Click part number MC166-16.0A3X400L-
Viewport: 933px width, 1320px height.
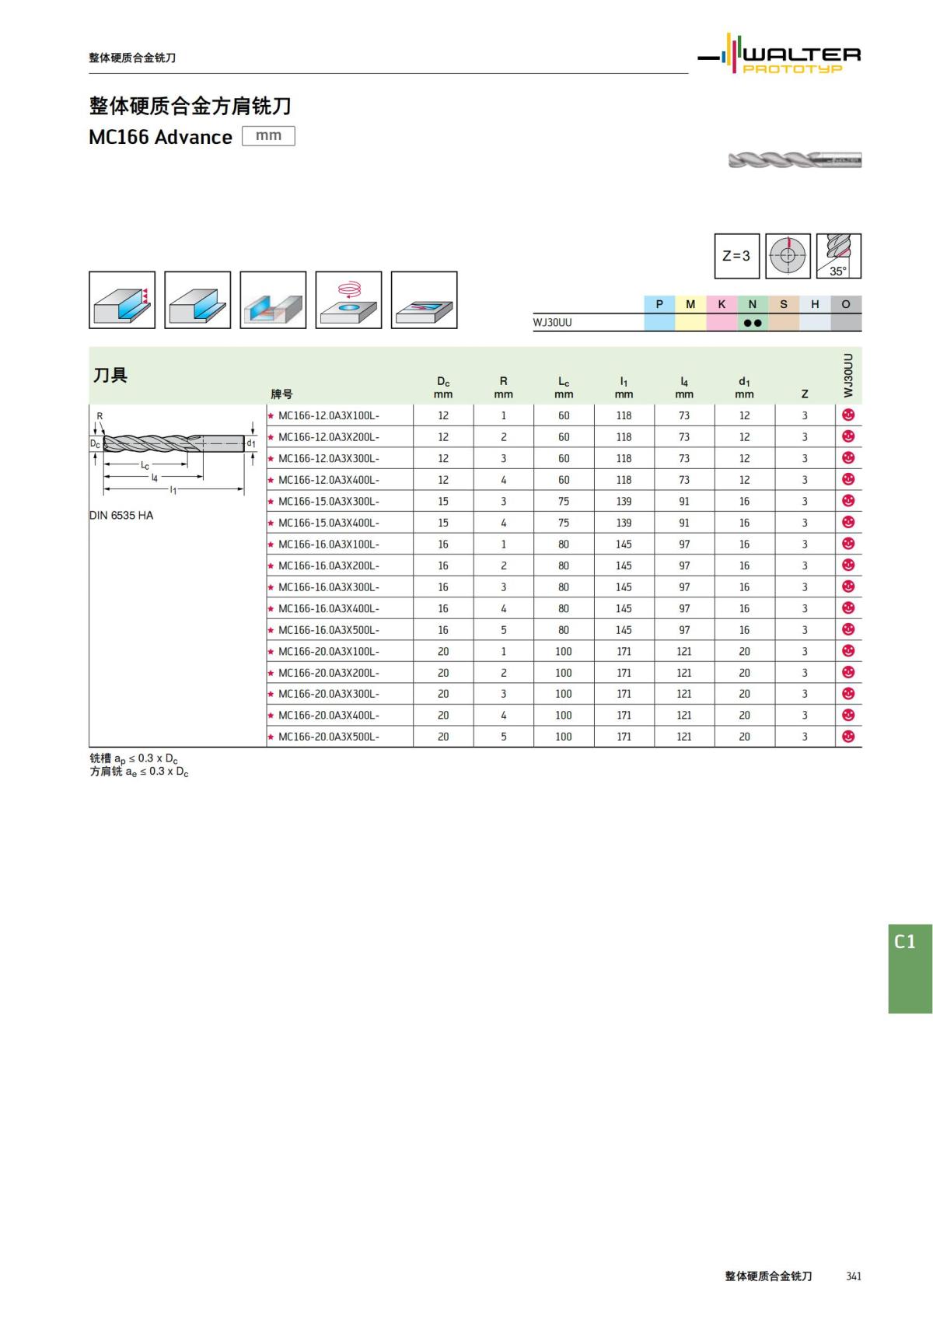[329, 608]
